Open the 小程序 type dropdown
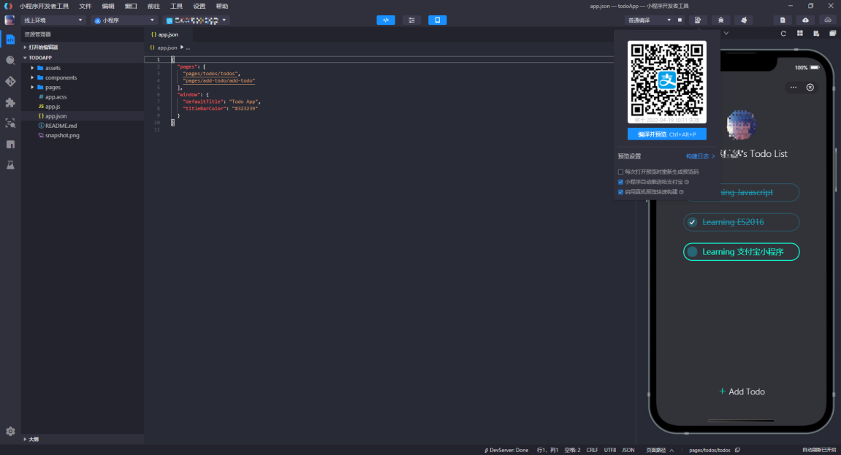The width and height of the screenshot is (841, 455). tap(124, 20)
